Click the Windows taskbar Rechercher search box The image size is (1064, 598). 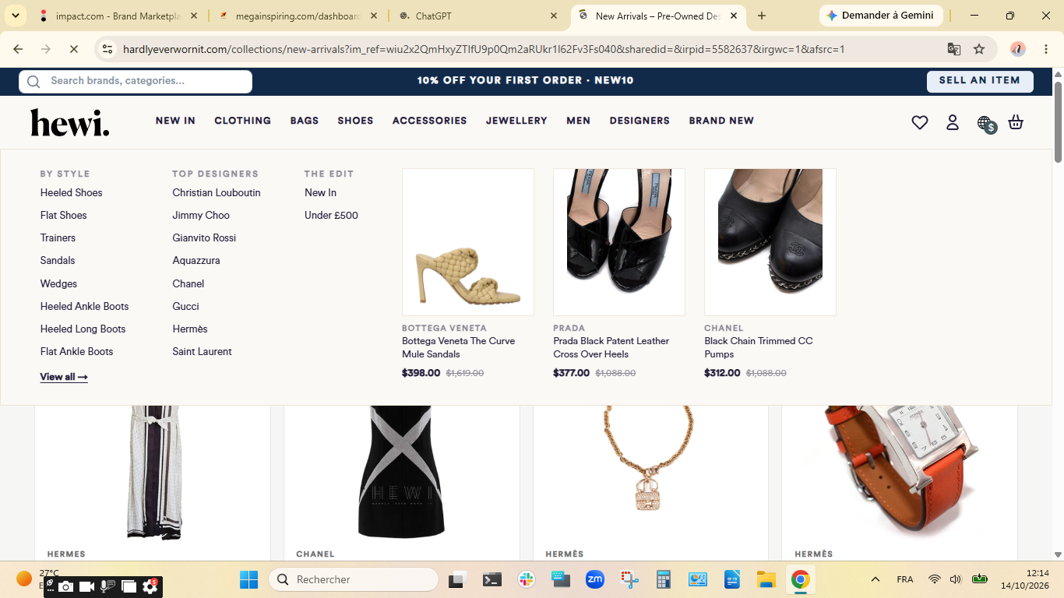click(x=354, y=579)
